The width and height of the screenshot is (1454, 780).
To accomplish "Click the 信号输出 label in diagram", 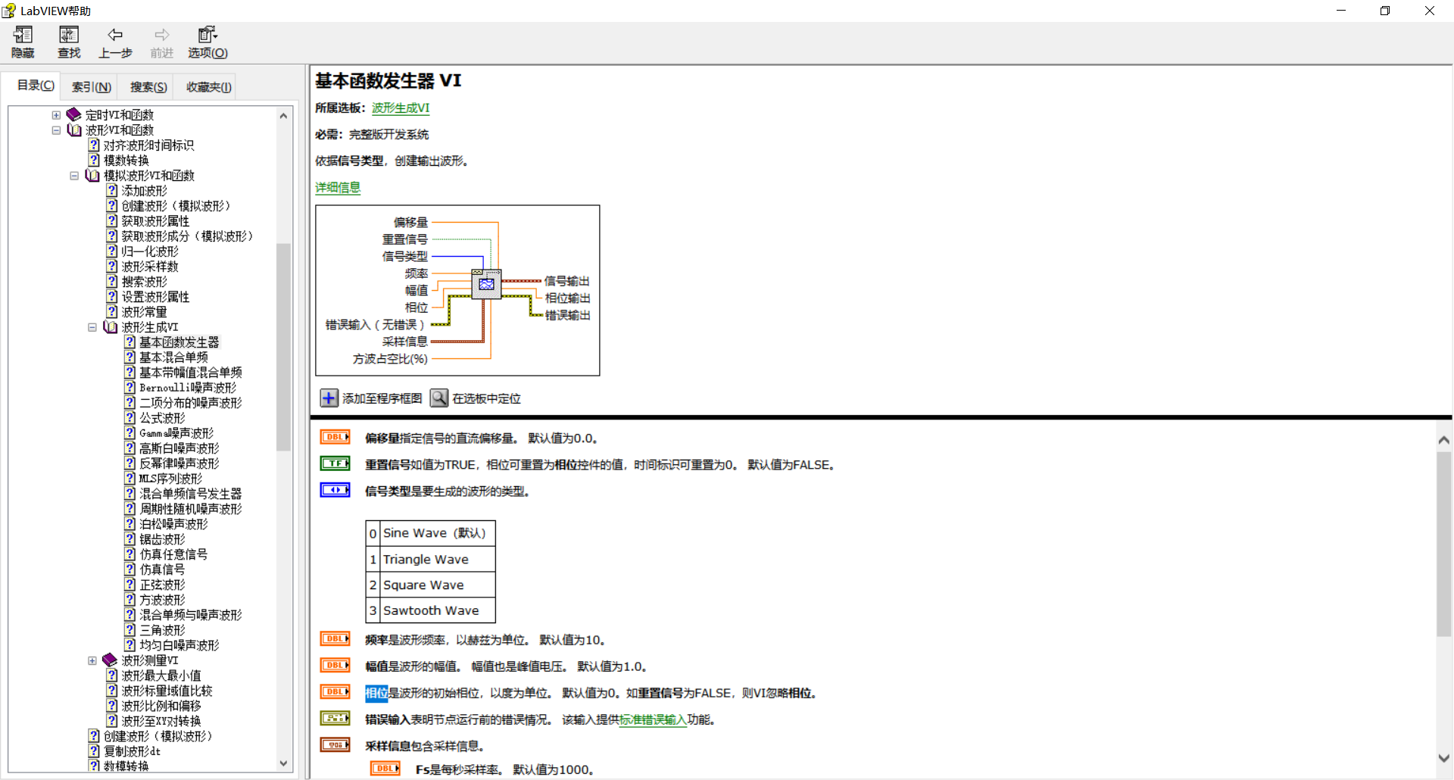I will pos(567,281).
